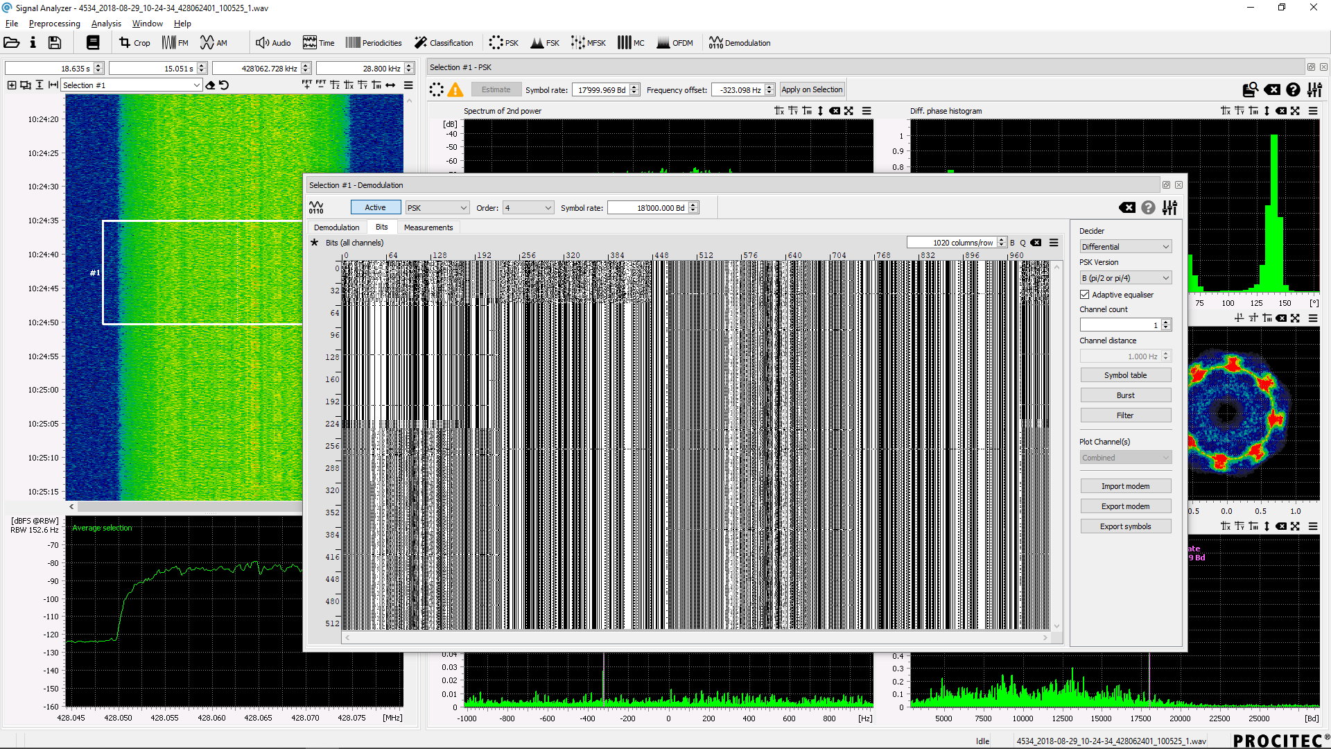Click the Classification toolbar icon
Screen dimensions: 1331x749
click(444, 43)
